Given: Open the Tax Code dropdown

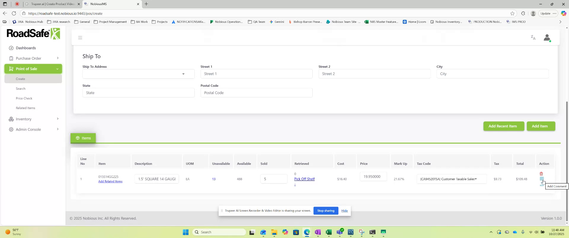Looking at the screenshot, I should click(x=451, y=179).
